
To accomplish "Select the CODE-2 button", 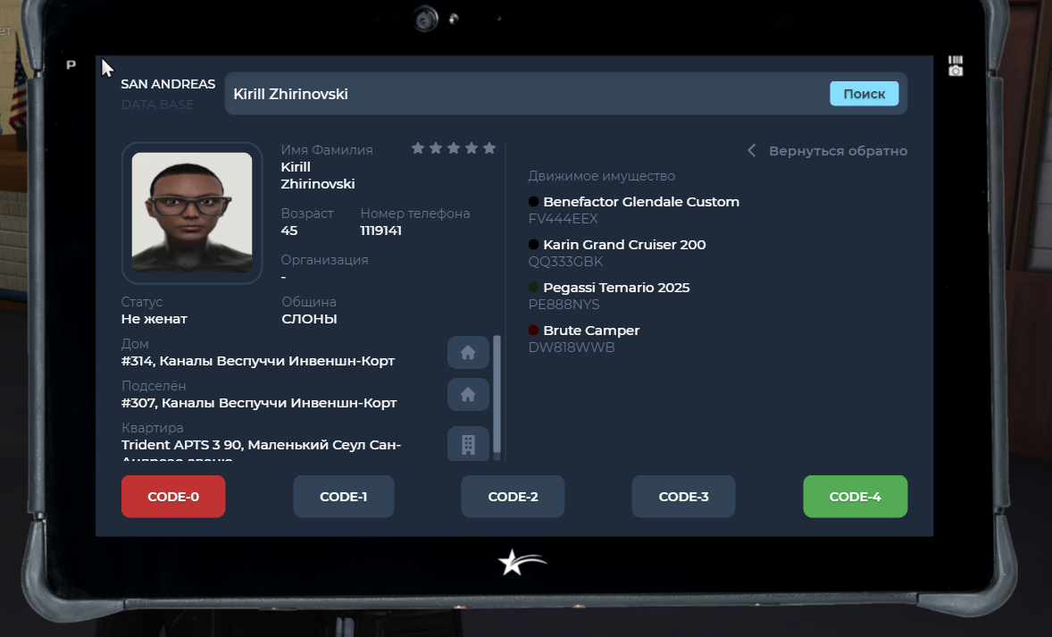I will point(513,497).
